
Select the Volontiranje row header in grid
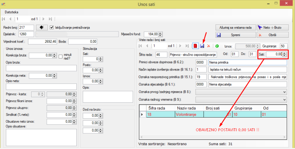pyautogui.click(x=142, y=114)
